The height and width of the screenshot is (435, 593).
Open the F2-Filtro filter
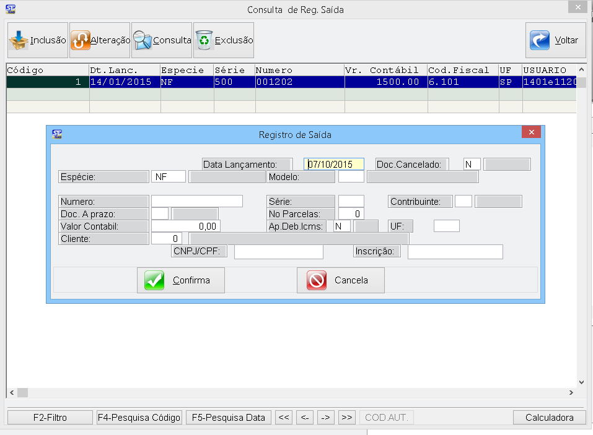click(50, 418)
